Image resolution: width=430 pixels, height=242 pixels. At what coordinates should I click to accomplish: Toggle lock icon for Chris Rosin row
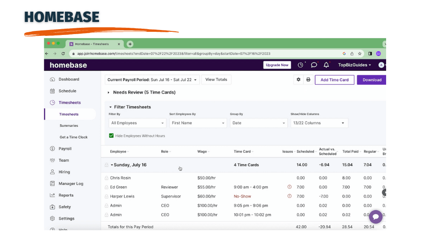pyautogui.click(x=107, y=178)
